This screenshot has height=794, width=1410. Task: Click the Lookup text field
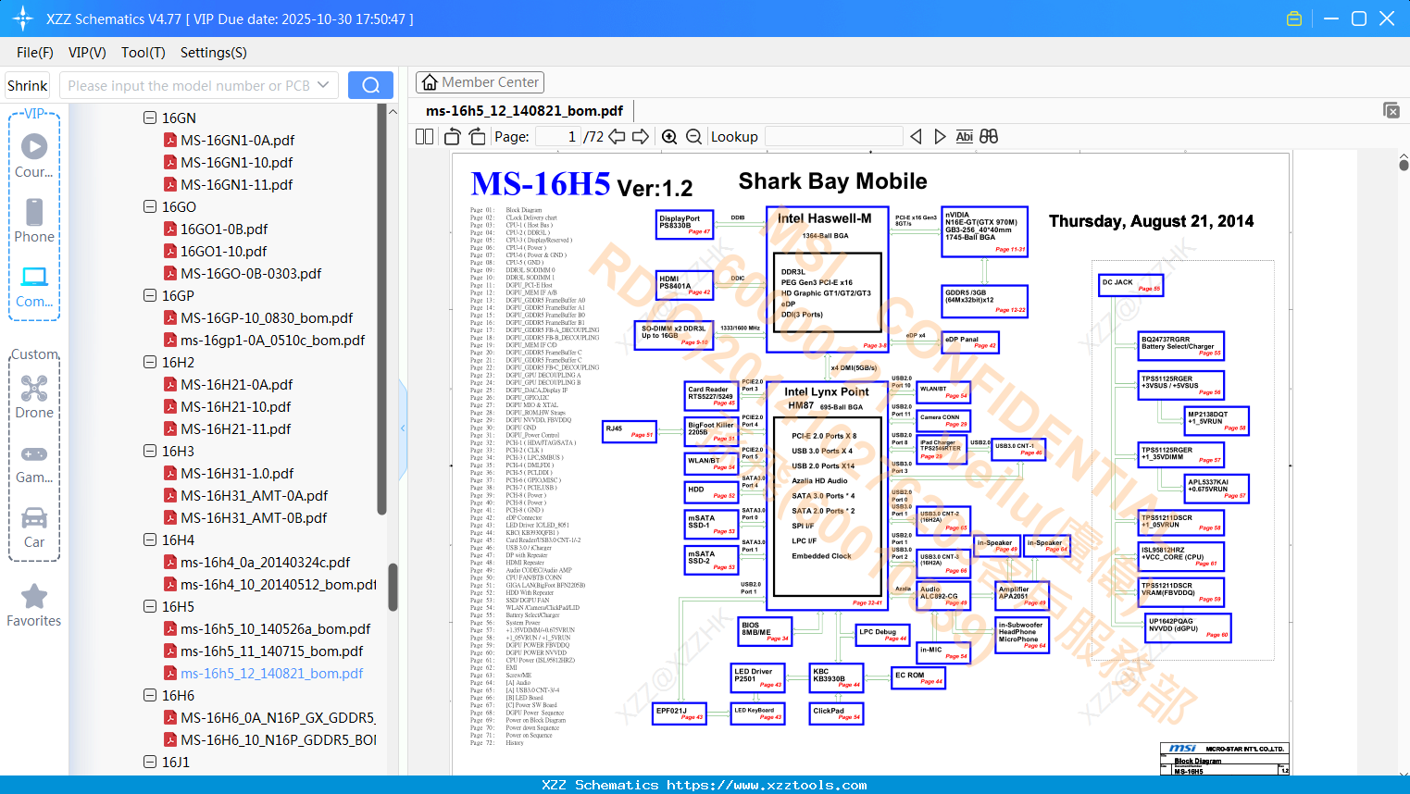point(834,137)
